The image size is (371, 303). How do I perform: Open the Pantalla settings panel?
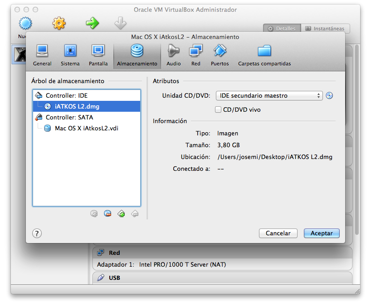(98, 55)
